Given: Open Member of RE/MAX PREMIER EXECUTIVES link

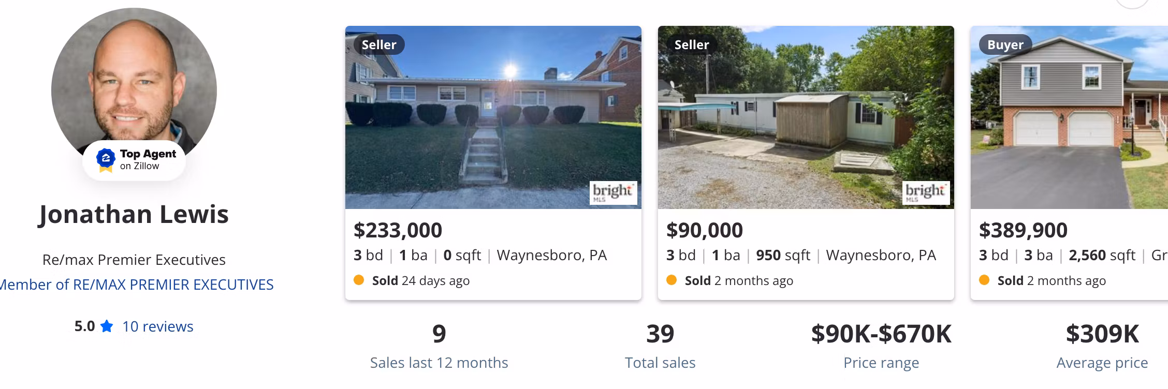Looking at the screenshot, I should click(137, 285).
